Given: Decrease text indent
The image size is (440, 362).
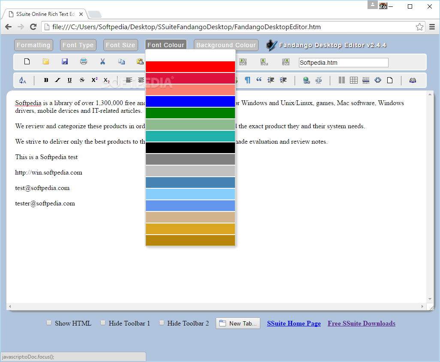Looking at the screenshot, I should 271,80.
